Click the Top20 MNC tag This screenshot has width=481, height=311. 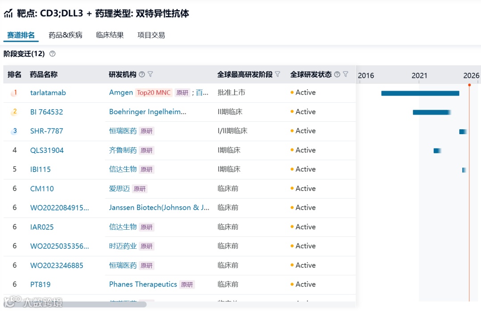tap(154, 93)
